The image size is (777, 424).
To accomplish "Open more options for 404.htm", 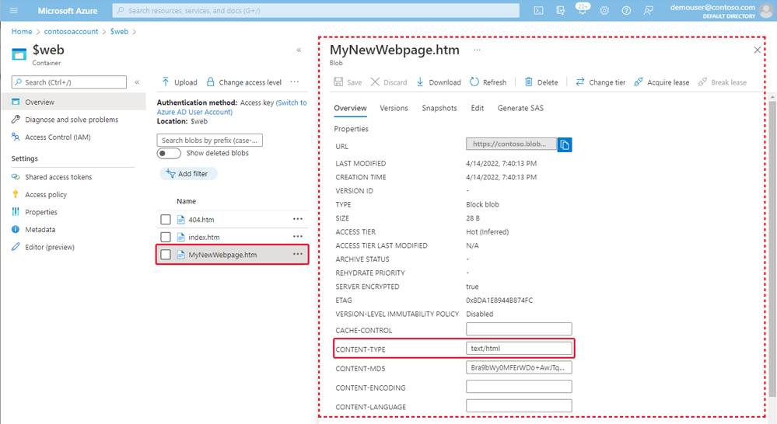I will pyautogui.click(x=297, y=219).
